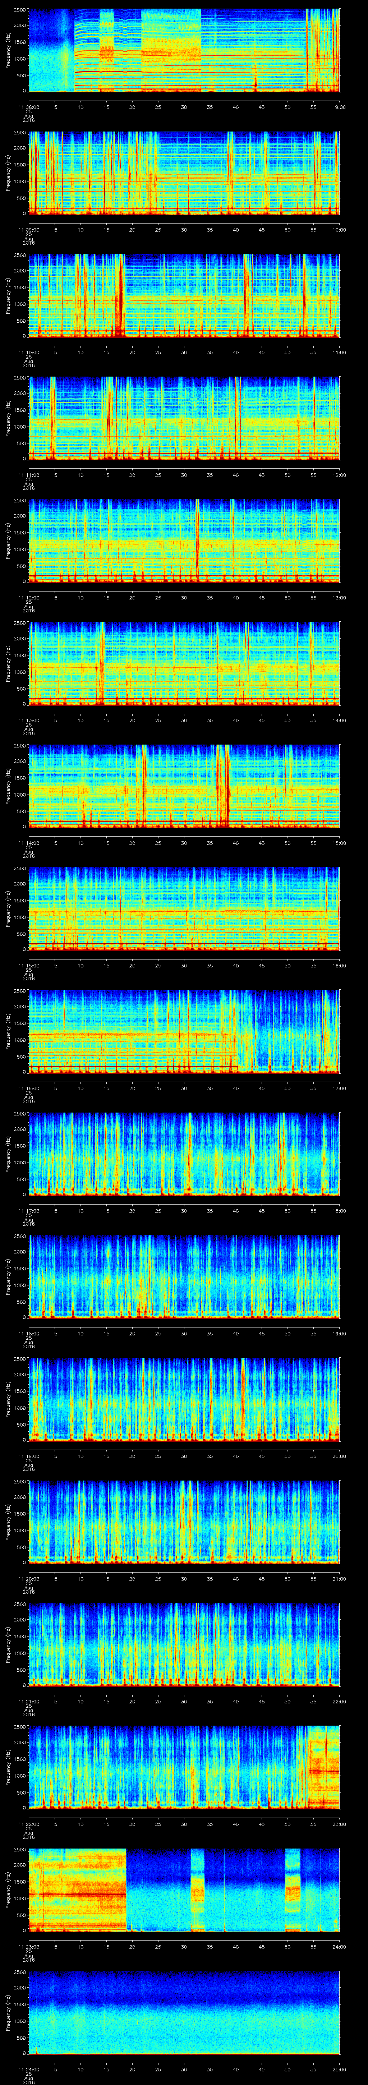The height and width of the screenshot is (2085, 368).
Task: Click the 11:09:00 start time label
Action: pos(28,230)
